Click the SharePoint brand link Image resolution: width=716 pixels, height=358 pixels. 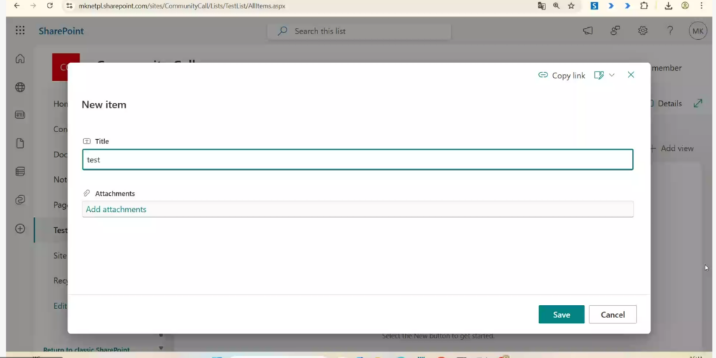[x=62, y=31]
